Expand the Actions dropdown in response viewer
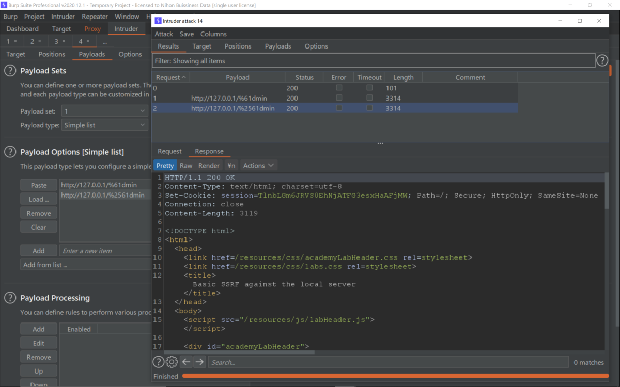620x387 pixels. [259, 166]
